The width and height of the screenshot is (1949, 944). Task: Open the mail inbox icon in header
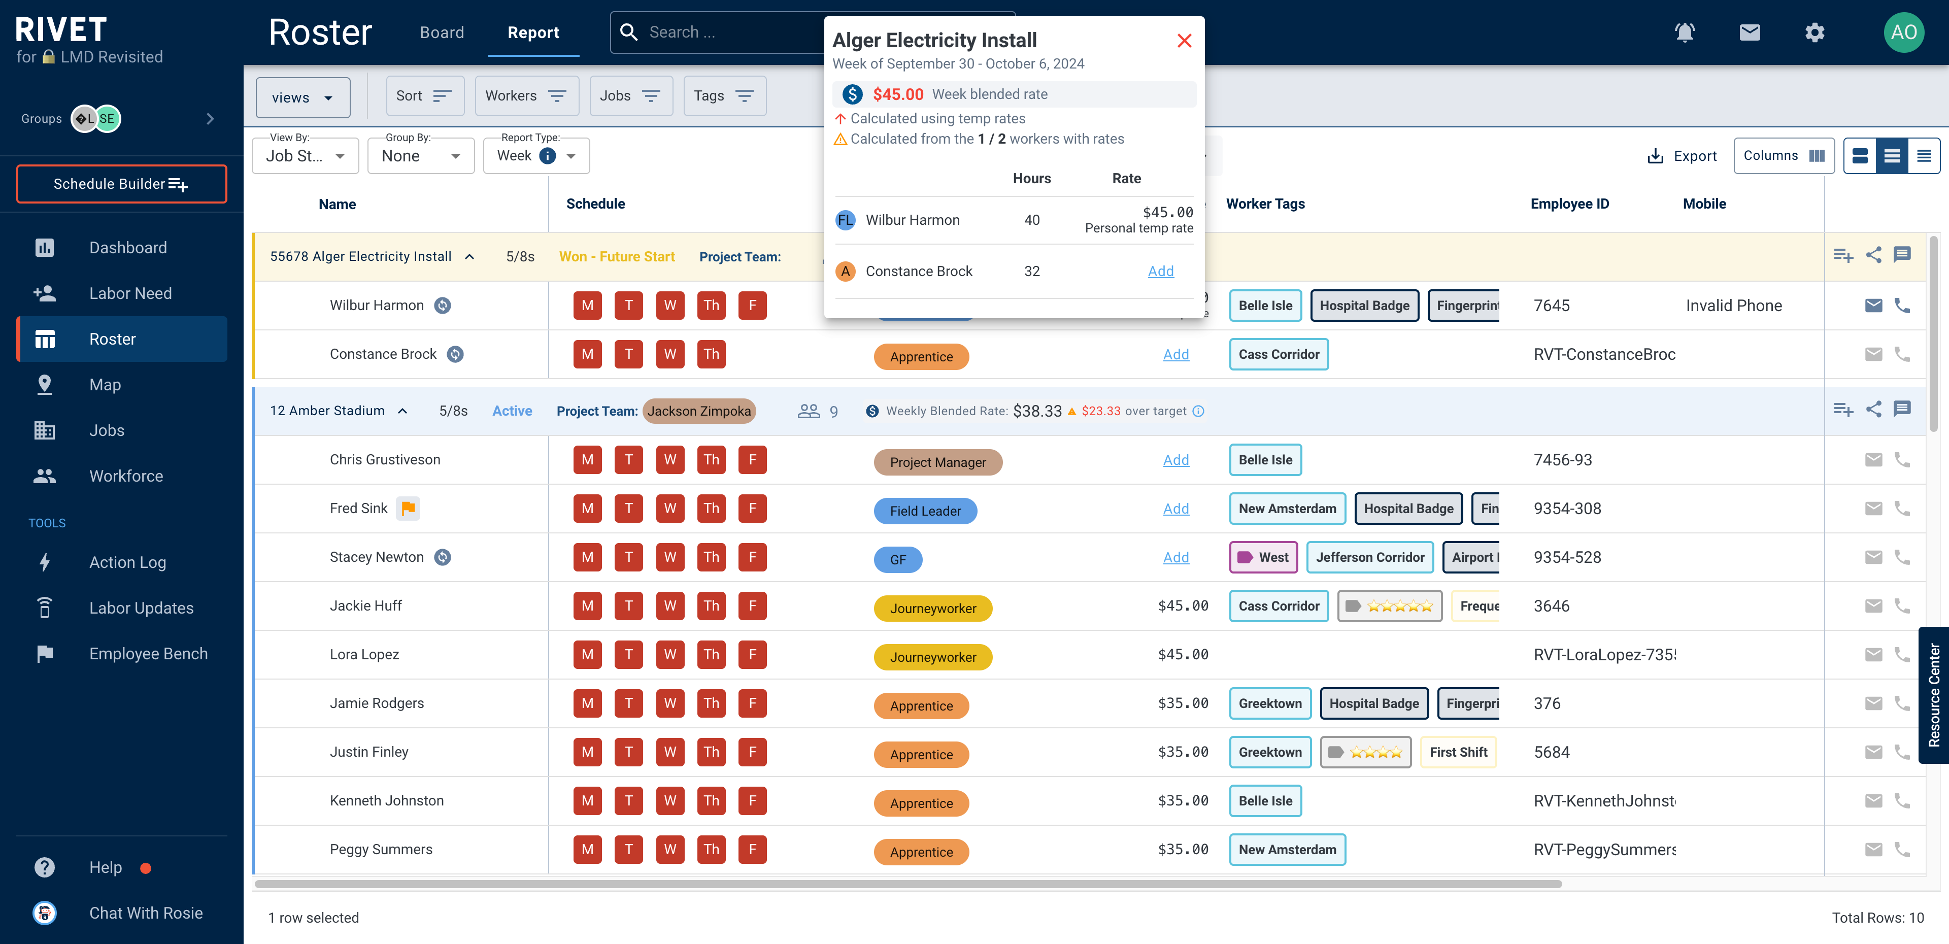[1749, 32]
